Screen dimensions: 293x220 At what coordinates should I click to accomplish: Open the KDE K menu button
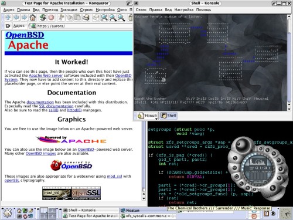pyautogui.click(x=7, y=214)
